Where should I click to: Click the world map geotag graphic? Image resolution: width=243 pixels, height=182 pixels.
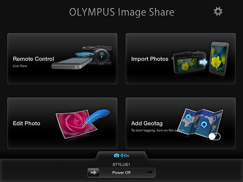click(200, 122)
